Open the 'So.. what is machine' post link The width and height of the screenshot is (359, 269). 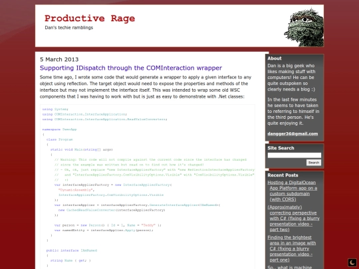[x=290, y=267]
